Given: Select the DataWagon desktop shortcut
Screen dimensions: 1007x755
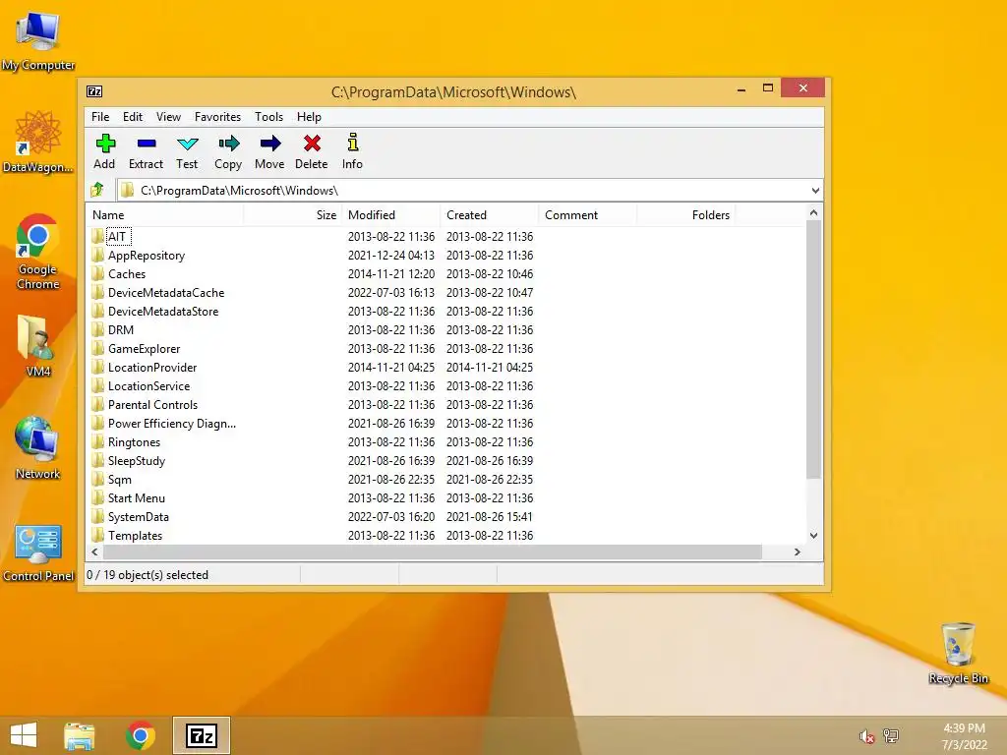Looking at the screenshot, I should 38,142.
